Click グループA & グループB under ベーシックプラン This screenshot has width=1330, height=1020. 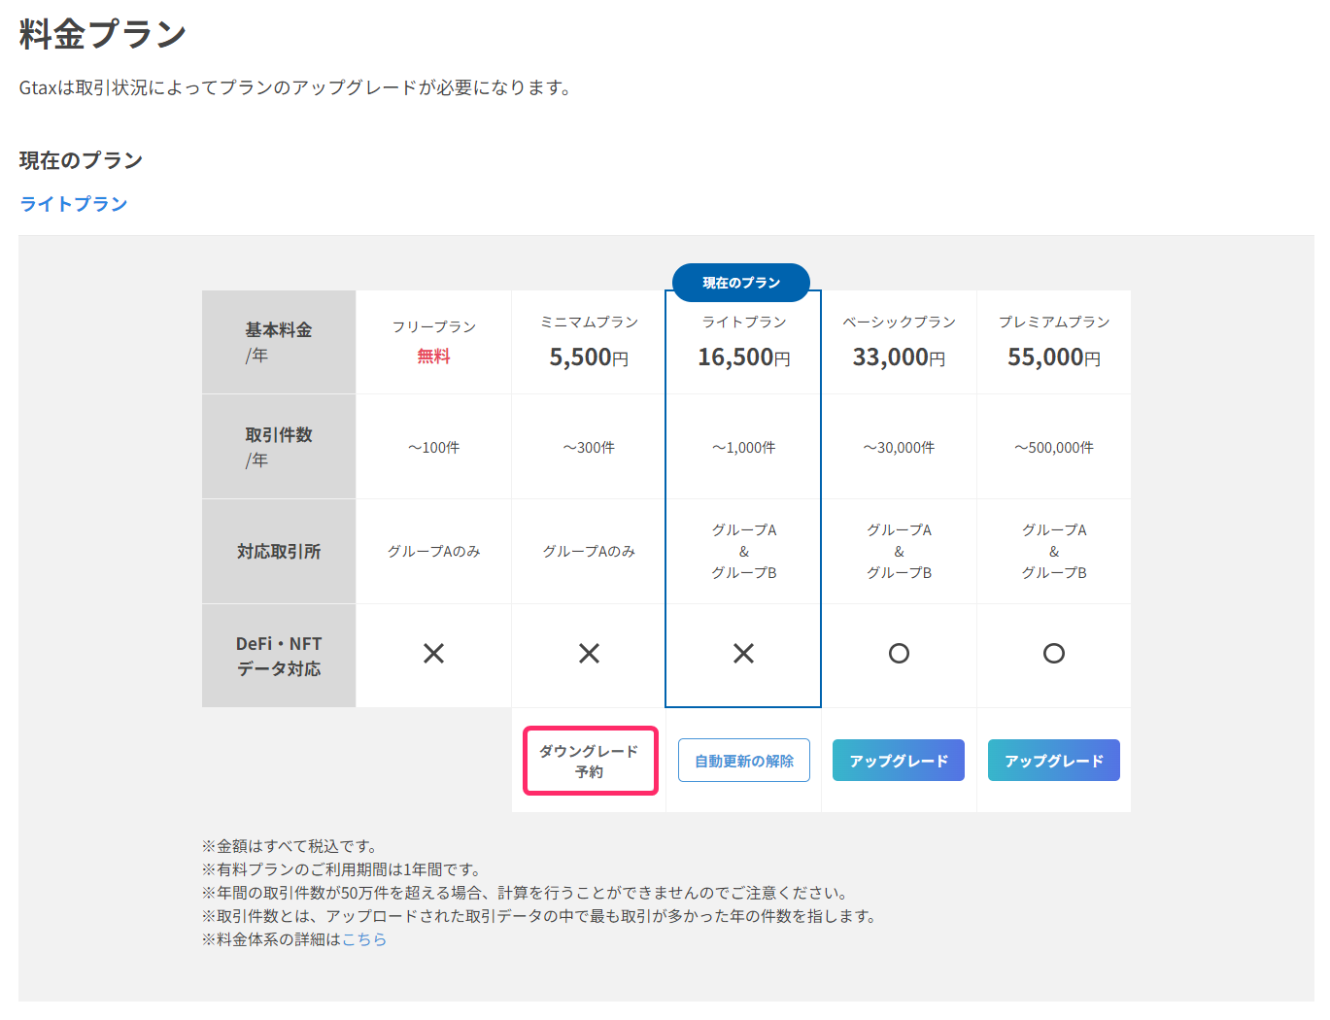899,552
